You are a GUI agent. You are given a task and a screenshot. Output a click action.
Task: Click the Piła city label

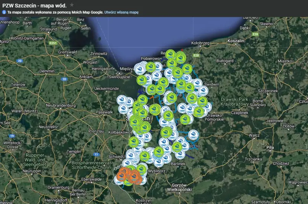(x=270, y=148)
